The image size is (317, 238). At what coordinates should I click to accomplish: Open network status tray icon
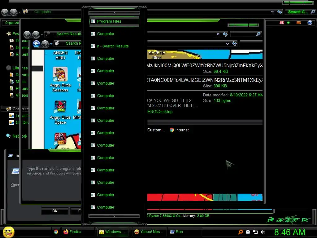pos(255,232)
